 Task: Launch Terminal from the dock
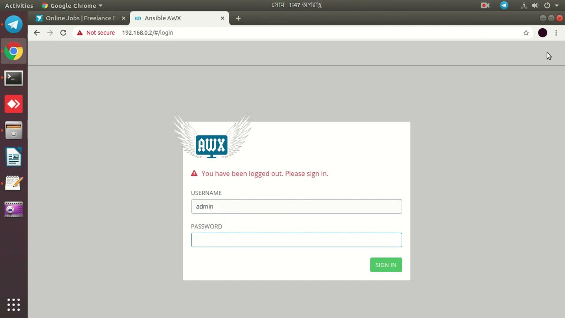coord(14,78)
